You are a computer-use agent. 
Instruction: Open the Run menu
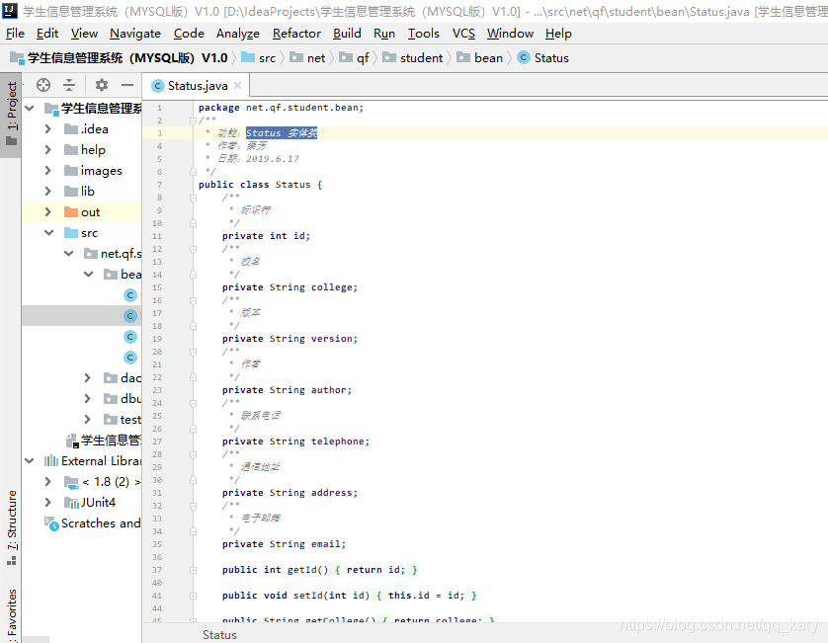tap(384, 34)
